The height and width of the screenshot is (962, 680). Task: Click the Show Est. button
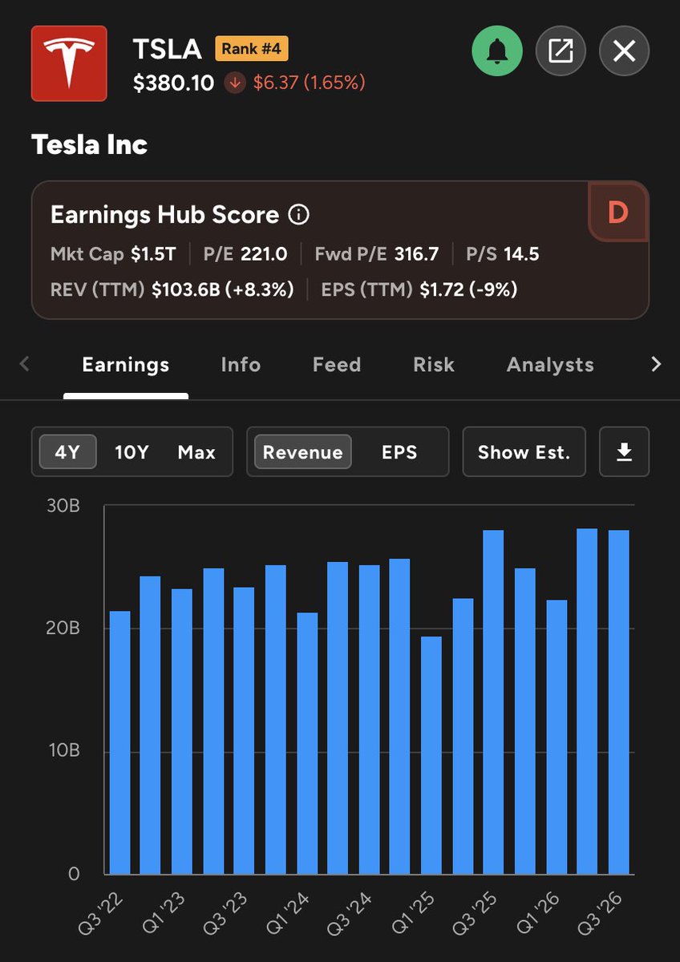click(x=524, y=452)
